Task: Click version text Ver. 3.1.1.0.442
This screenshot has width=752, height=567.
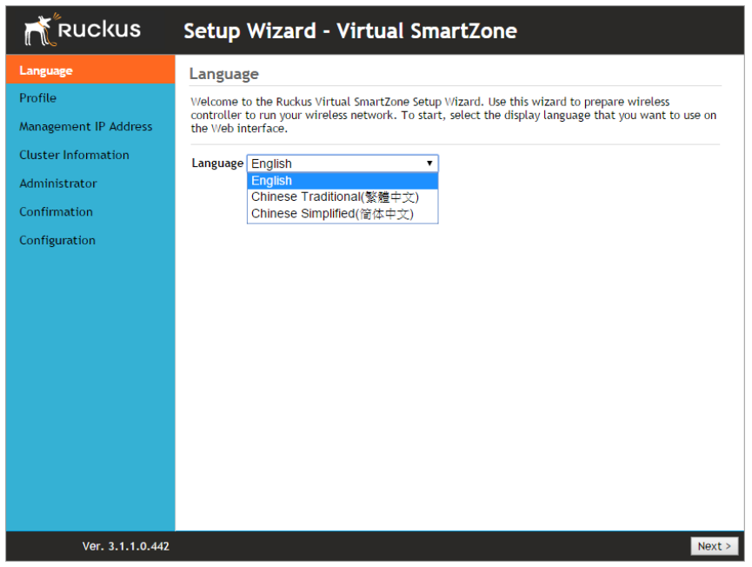Action: pyautogui.click(x=126, y=546)
